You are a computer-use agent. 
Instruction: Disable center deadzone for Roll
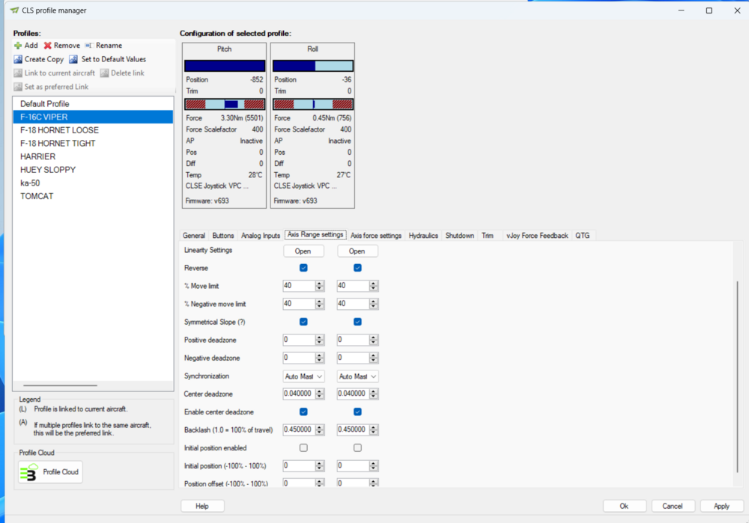tap(357, 412)
